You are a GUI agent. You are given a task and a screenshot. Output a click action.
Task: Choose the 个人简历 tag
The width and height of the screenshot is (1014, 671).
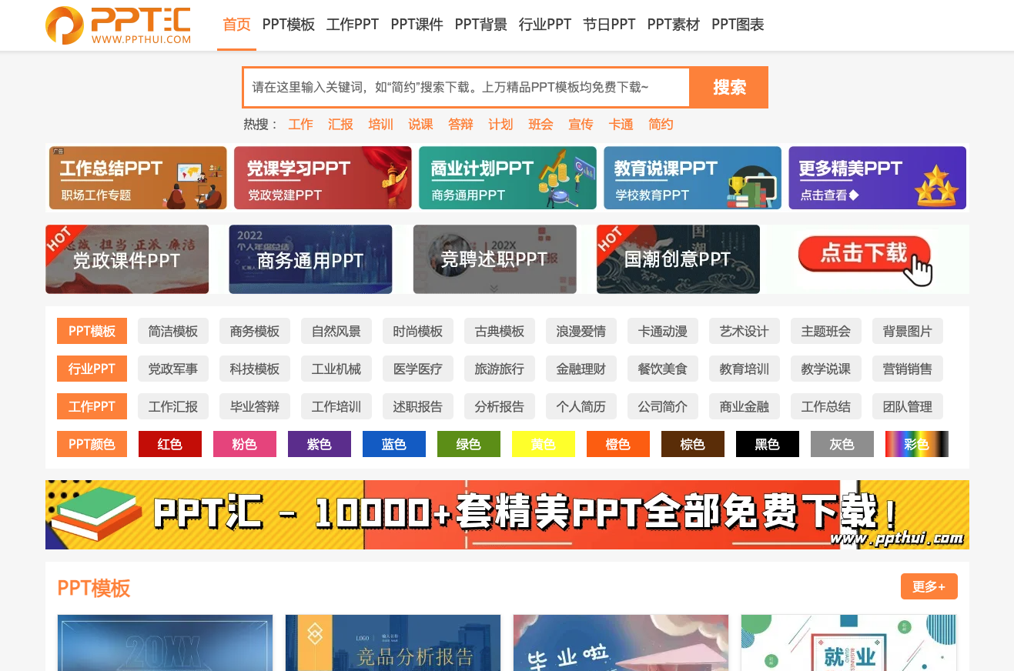click(x=581, y=406)
